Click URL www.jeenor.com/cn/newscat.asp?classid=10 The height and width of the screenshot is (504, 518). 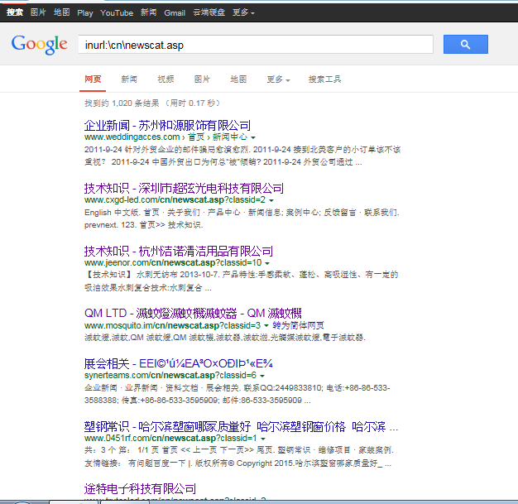click(x=173, y=262)
